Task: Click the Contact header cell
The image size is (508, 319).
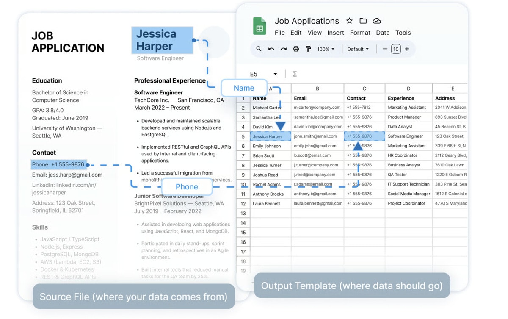Action: (364, 98)
